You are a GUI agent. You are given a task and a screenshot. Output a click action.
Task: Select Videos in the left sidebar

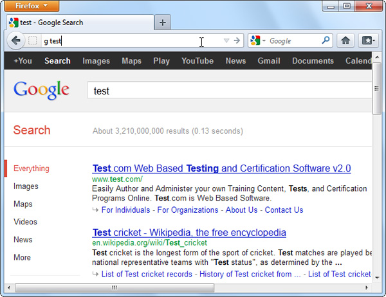coord(25,222)
